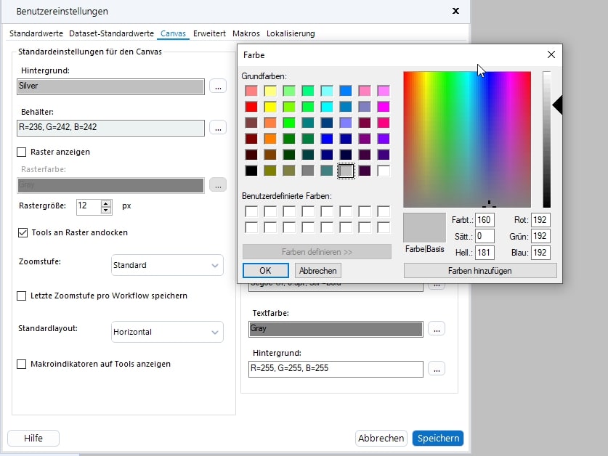This screenshot has height=456, width=608.
Task: Expand the Zoomstufe dropdown
Action: (x=167, y=265)
